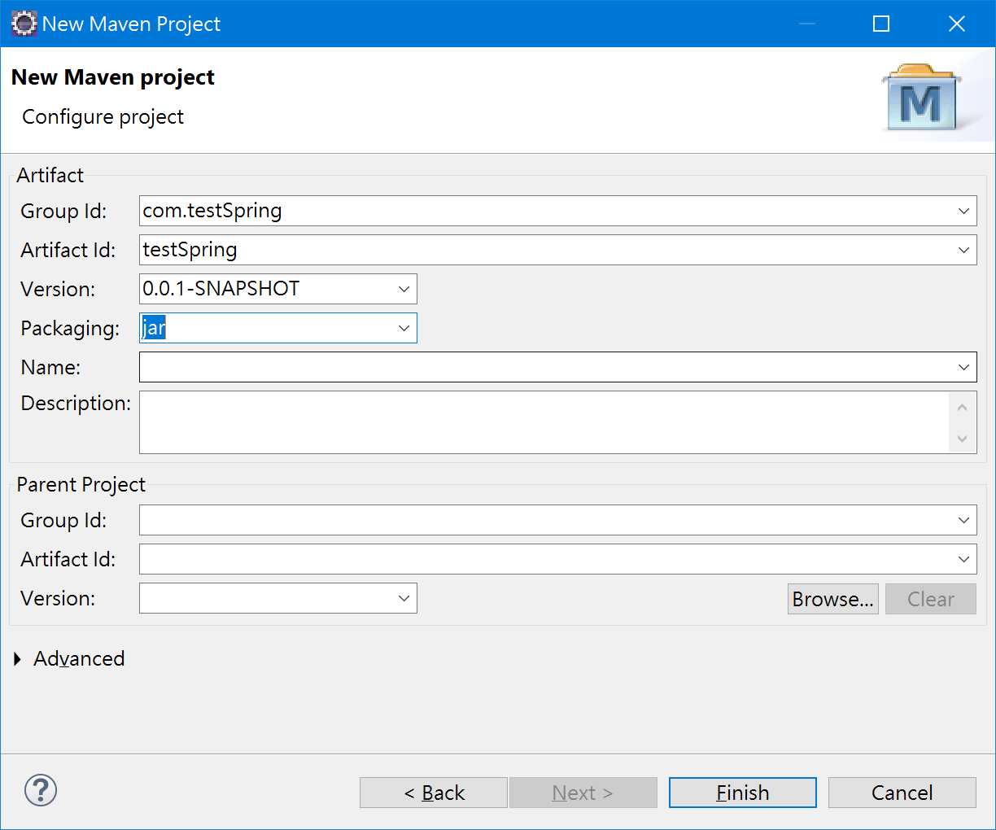Viewport: 996px width, 830px height.
Task: Open Parent Project Version dropdown
Action: coord(404,599)
